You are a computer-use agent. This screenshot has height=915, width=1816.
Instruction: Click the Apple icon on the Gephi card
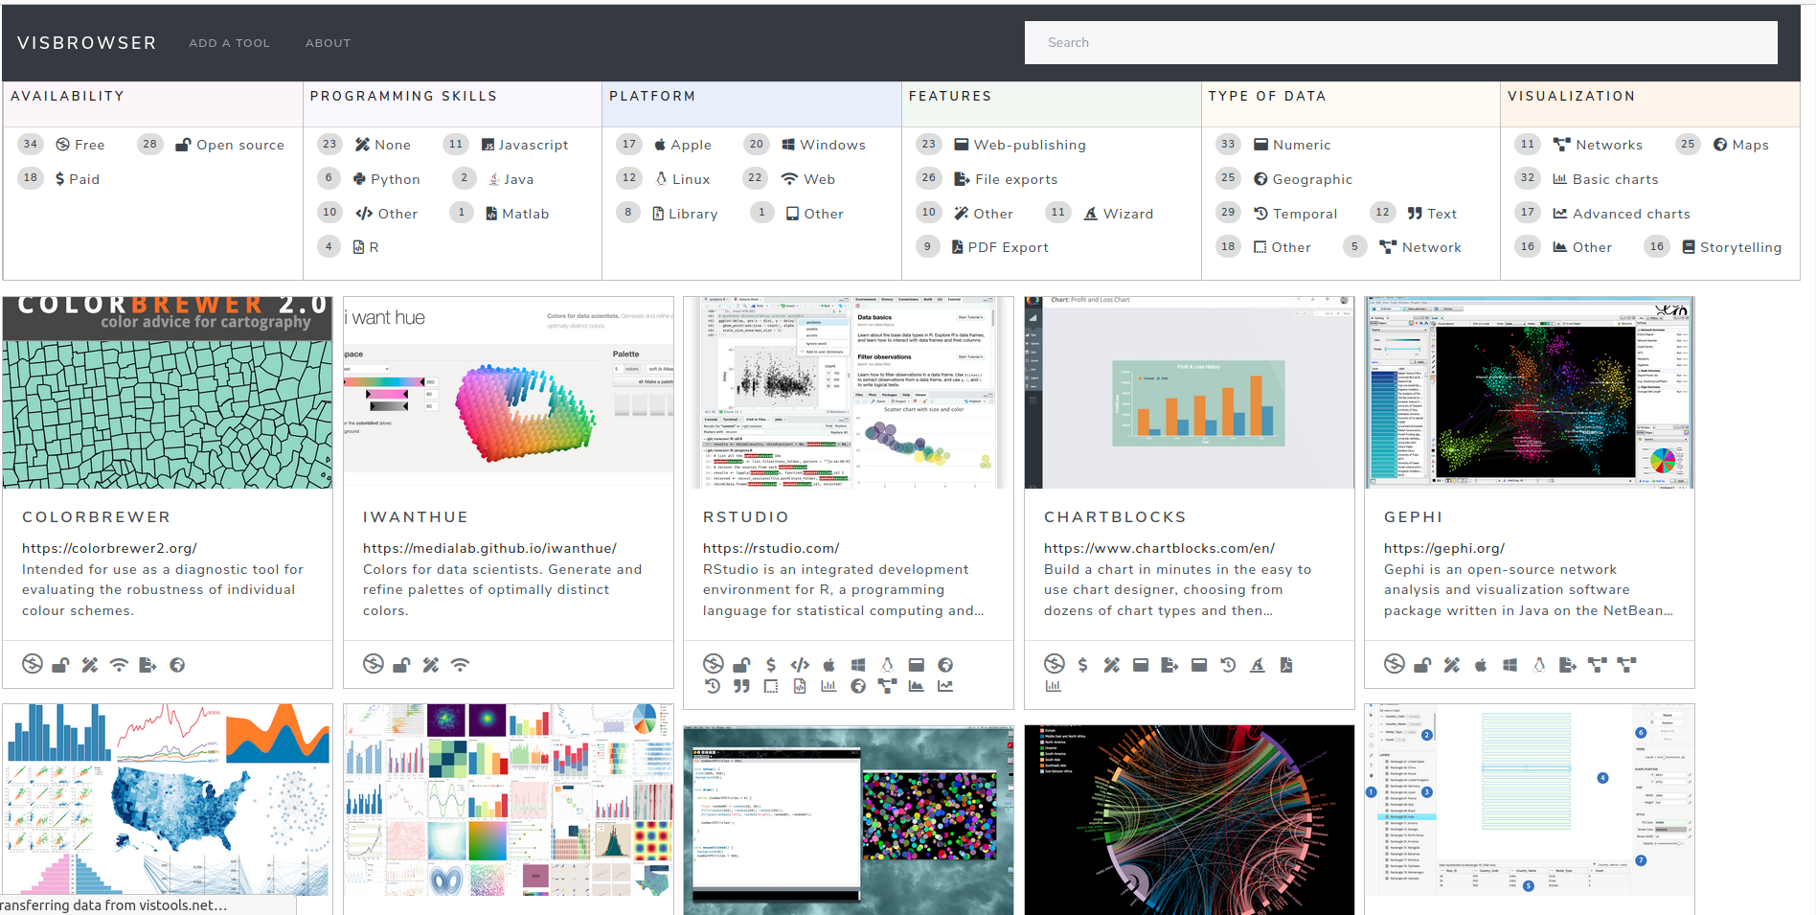[1481, 664]
